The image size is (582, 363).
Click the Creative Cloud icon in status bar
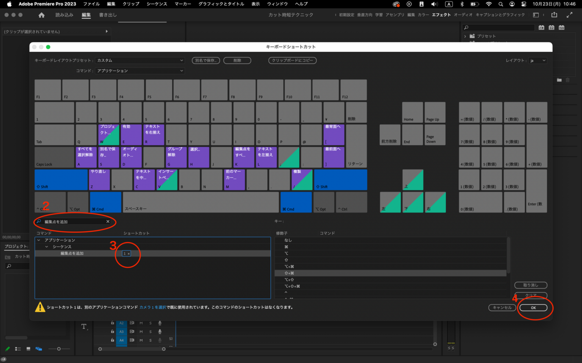[4, 359]
